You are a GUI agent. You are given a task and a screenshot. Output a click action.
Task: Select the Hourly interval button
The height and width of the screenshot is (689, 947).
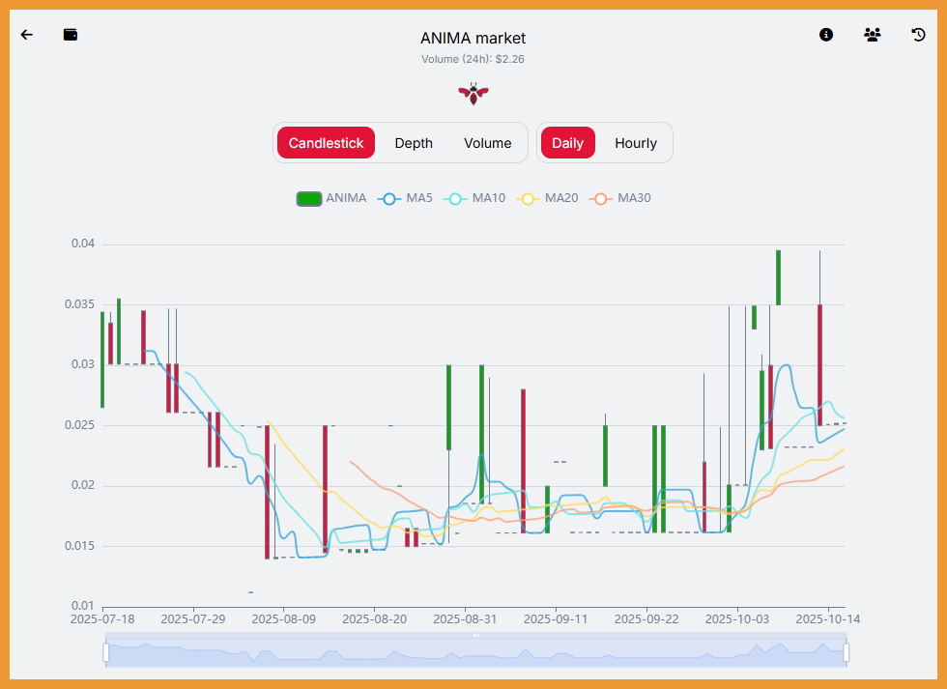tap(636, 143)
